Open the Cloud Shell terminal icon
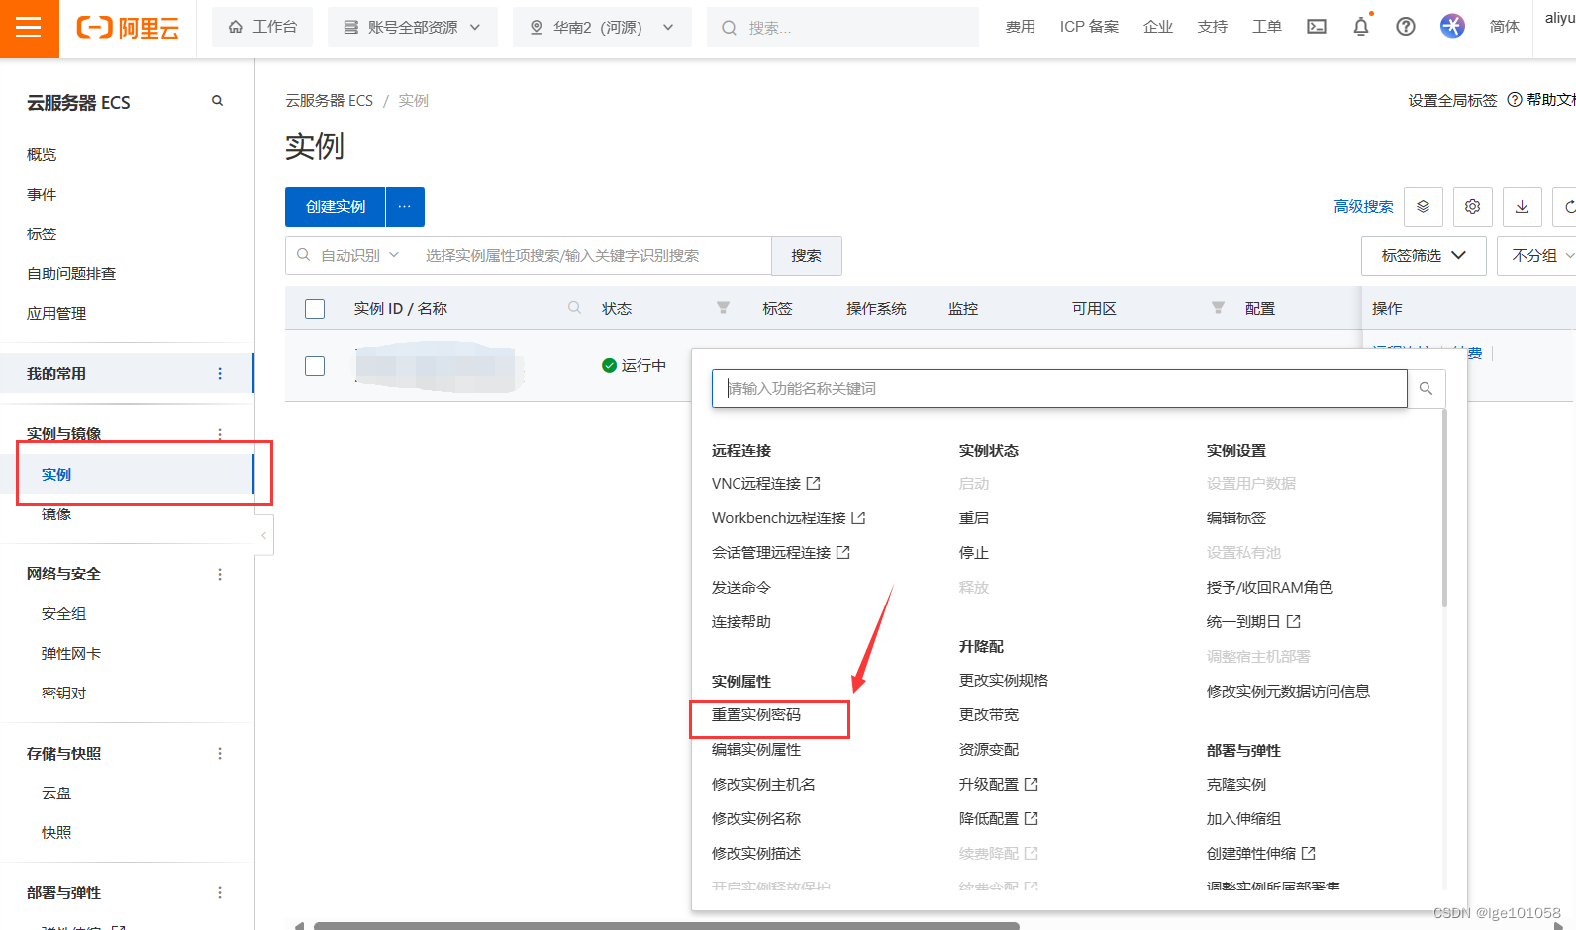The image size is (1576, 930). (1317, 27)
